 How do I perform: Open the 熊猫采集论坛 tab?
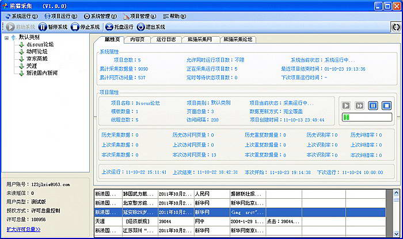(x=238, y=40)
